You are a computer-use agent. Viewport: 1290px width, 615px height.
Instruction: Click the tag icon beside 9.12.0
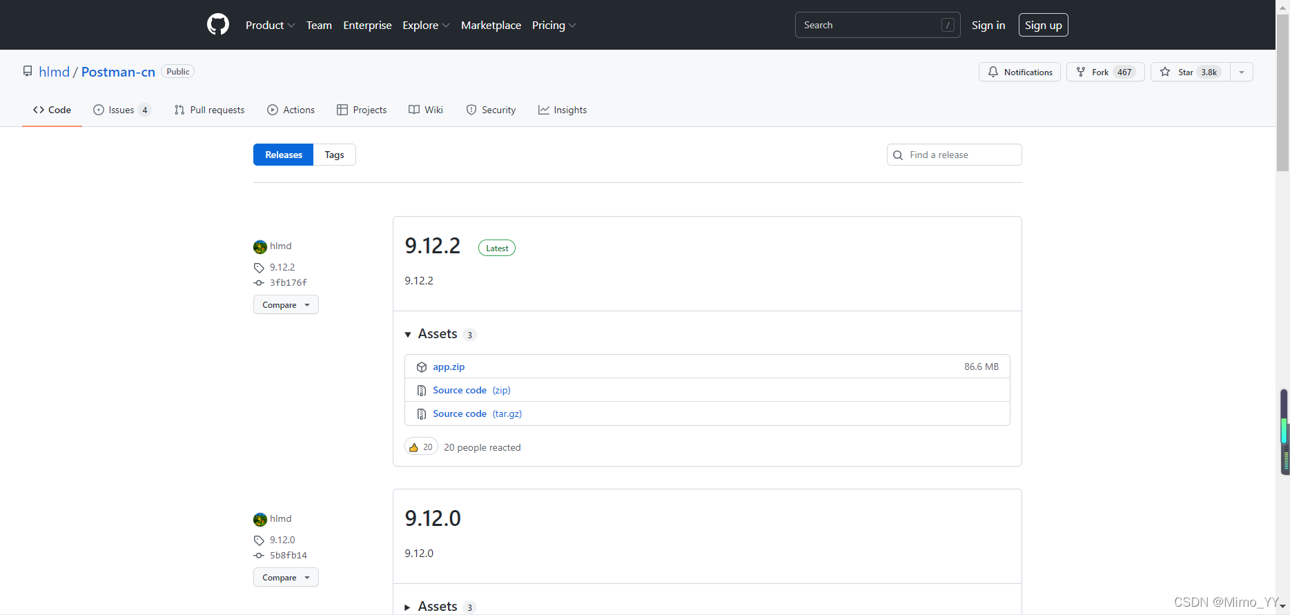259,540
